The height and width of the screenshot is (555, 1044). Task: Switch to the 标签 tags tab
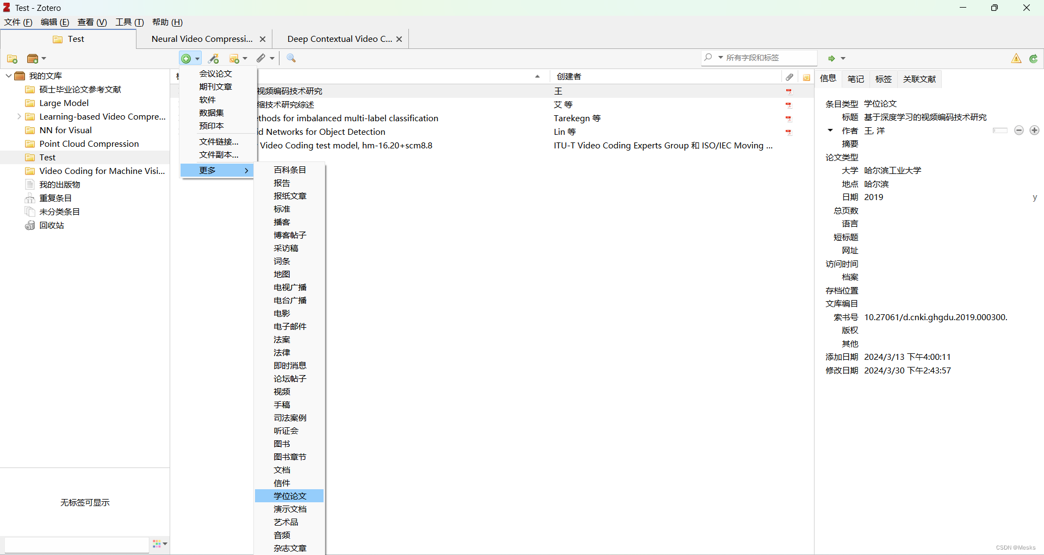click(883, 79)
